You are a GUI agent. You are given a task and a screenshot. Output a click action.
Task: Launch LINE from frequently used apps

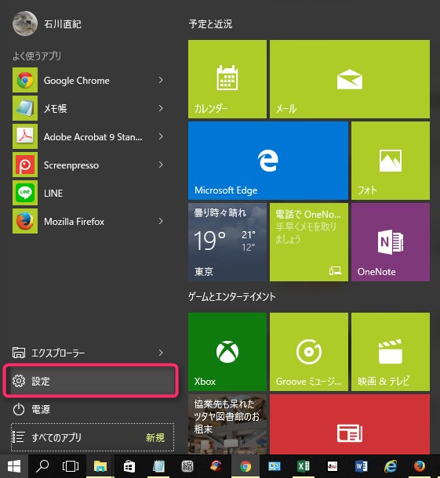(x=89, y=193)
